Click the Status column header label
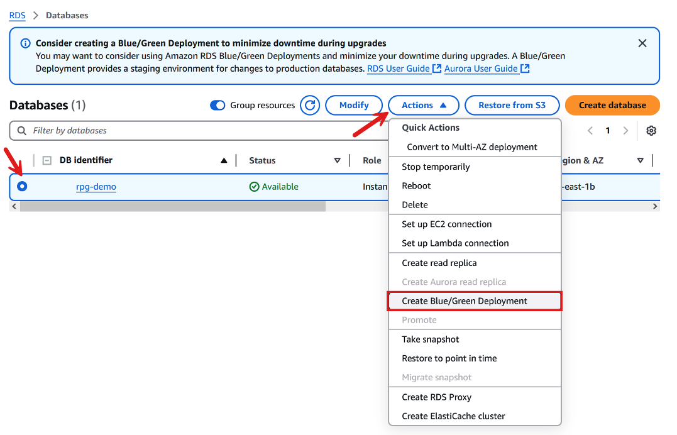This screenshot has height=435, width=677. click(x=262, y=161)
